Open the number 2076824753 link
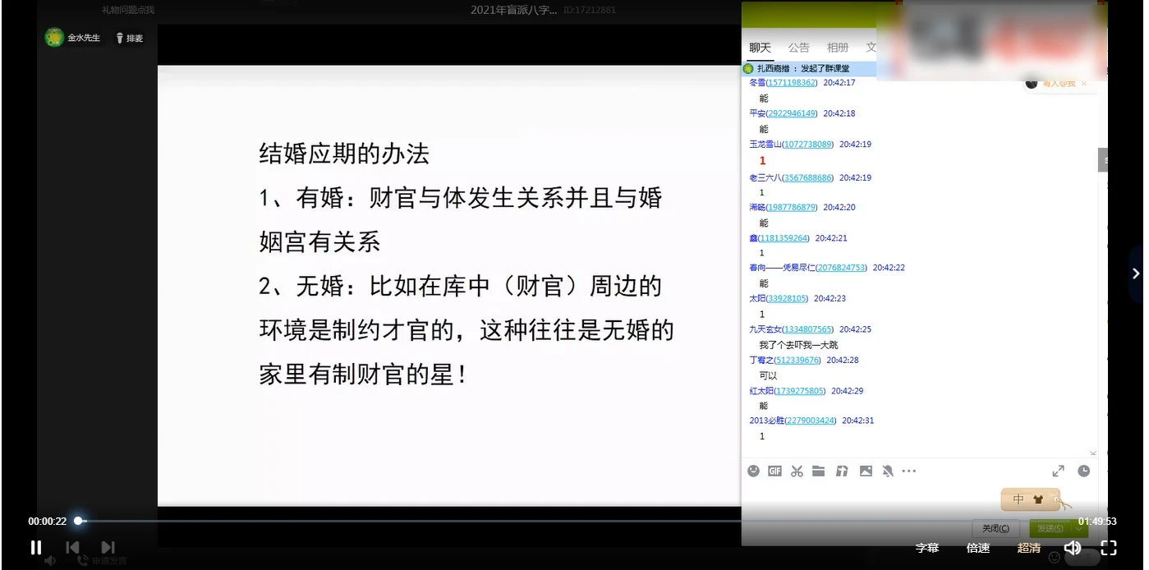Screen dimensions: 1149x570 point(842,268)
